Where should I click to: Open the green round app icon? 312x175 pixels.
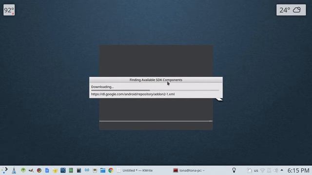tap(23, 170)
